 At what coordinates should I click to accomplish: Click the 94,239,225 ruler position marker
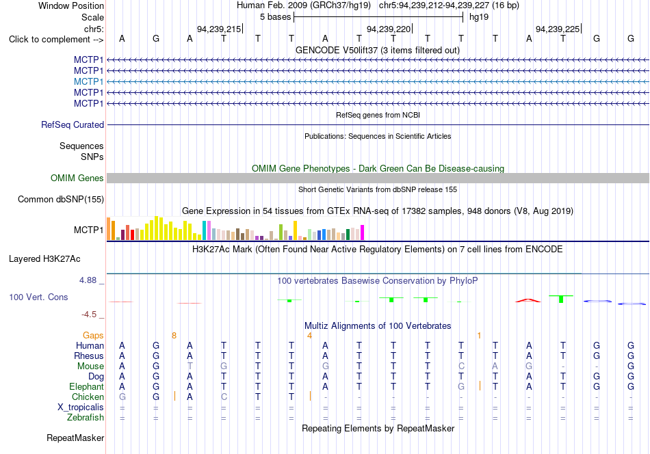click(x=558, y=29)
